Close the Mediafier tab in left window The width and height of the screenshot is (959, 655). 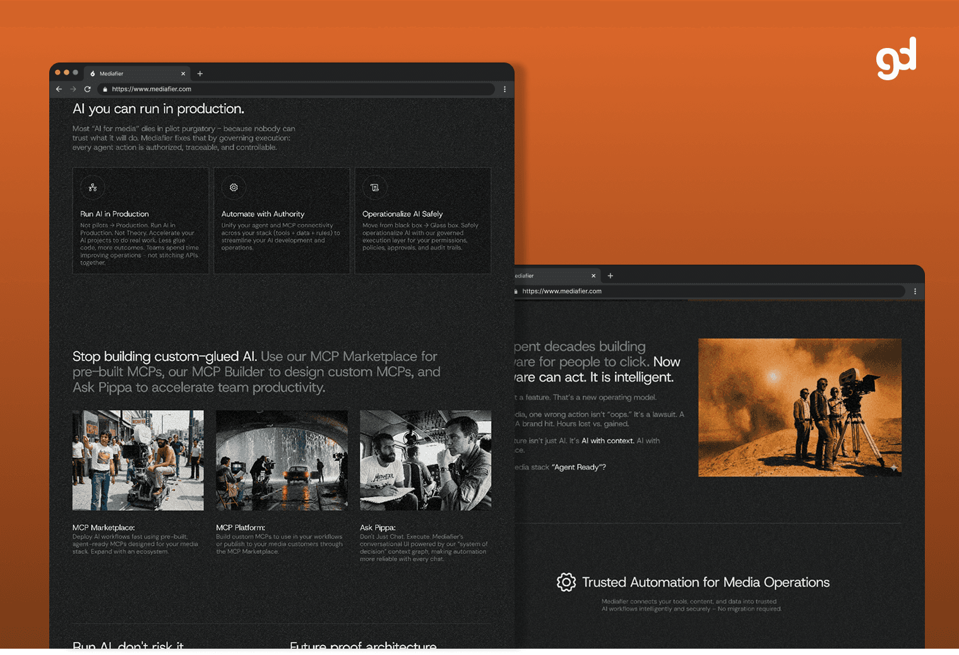(183, 73)
